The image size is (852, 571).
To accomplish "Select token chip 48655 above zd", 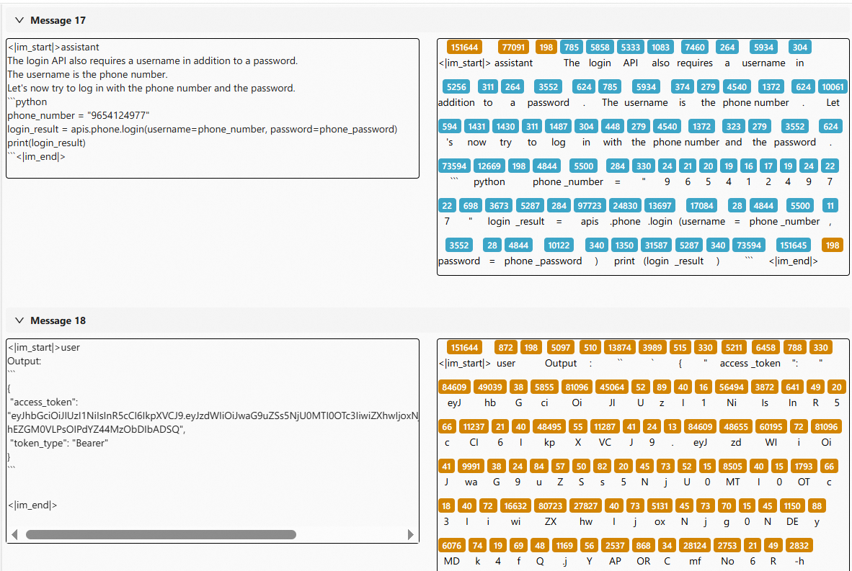I will click(x=736, y=426).
